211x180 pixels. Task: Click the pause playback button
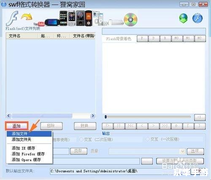[x=119, y=126]
